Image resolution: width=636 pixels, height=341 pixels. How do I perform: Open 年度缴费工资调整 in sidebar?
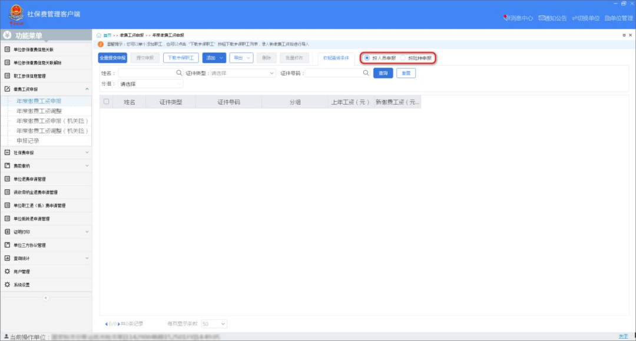point(39,111)
